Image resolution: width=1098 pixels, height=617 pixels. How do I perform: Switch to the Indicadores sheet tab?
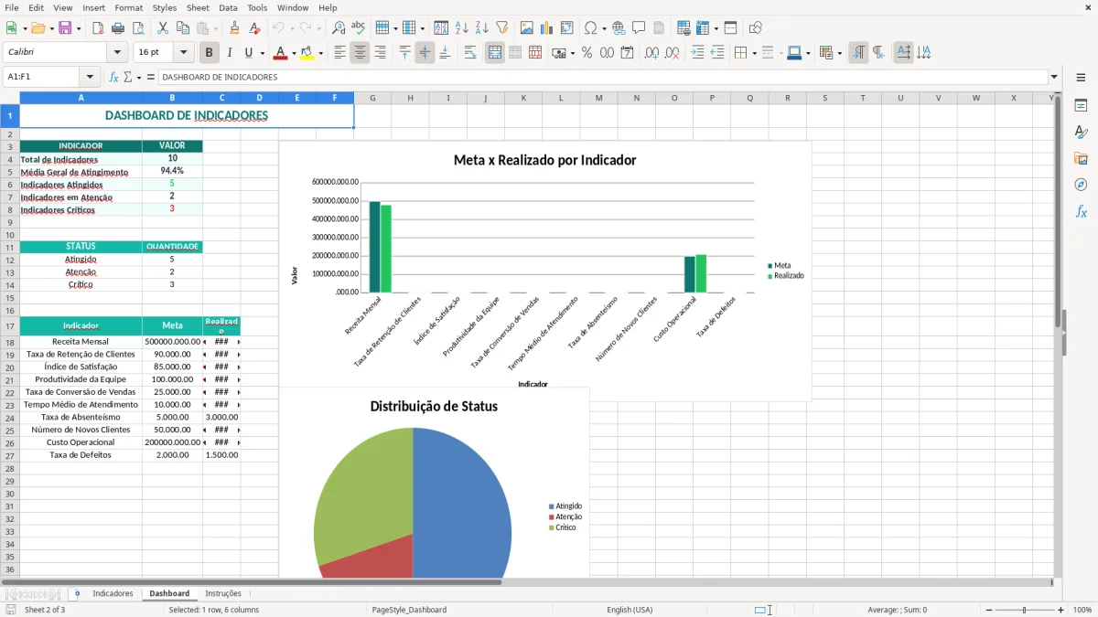tap(113, 593)
